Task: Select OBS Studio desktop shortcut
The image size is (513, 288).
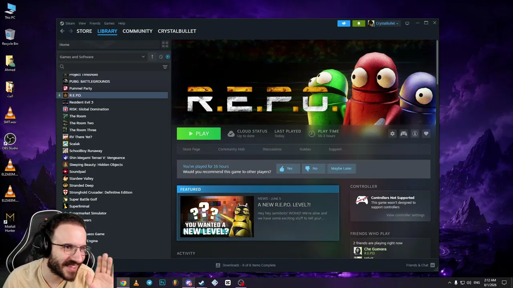Action: pyautogui.click(x=10, y=142)
